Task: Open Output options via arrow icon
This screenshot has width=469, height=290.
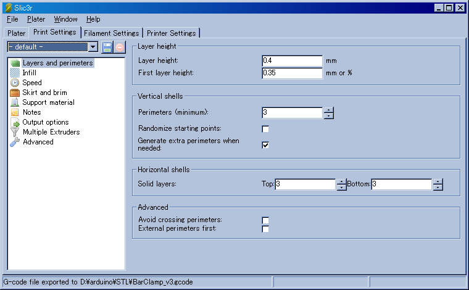Action: click(15, 122)
